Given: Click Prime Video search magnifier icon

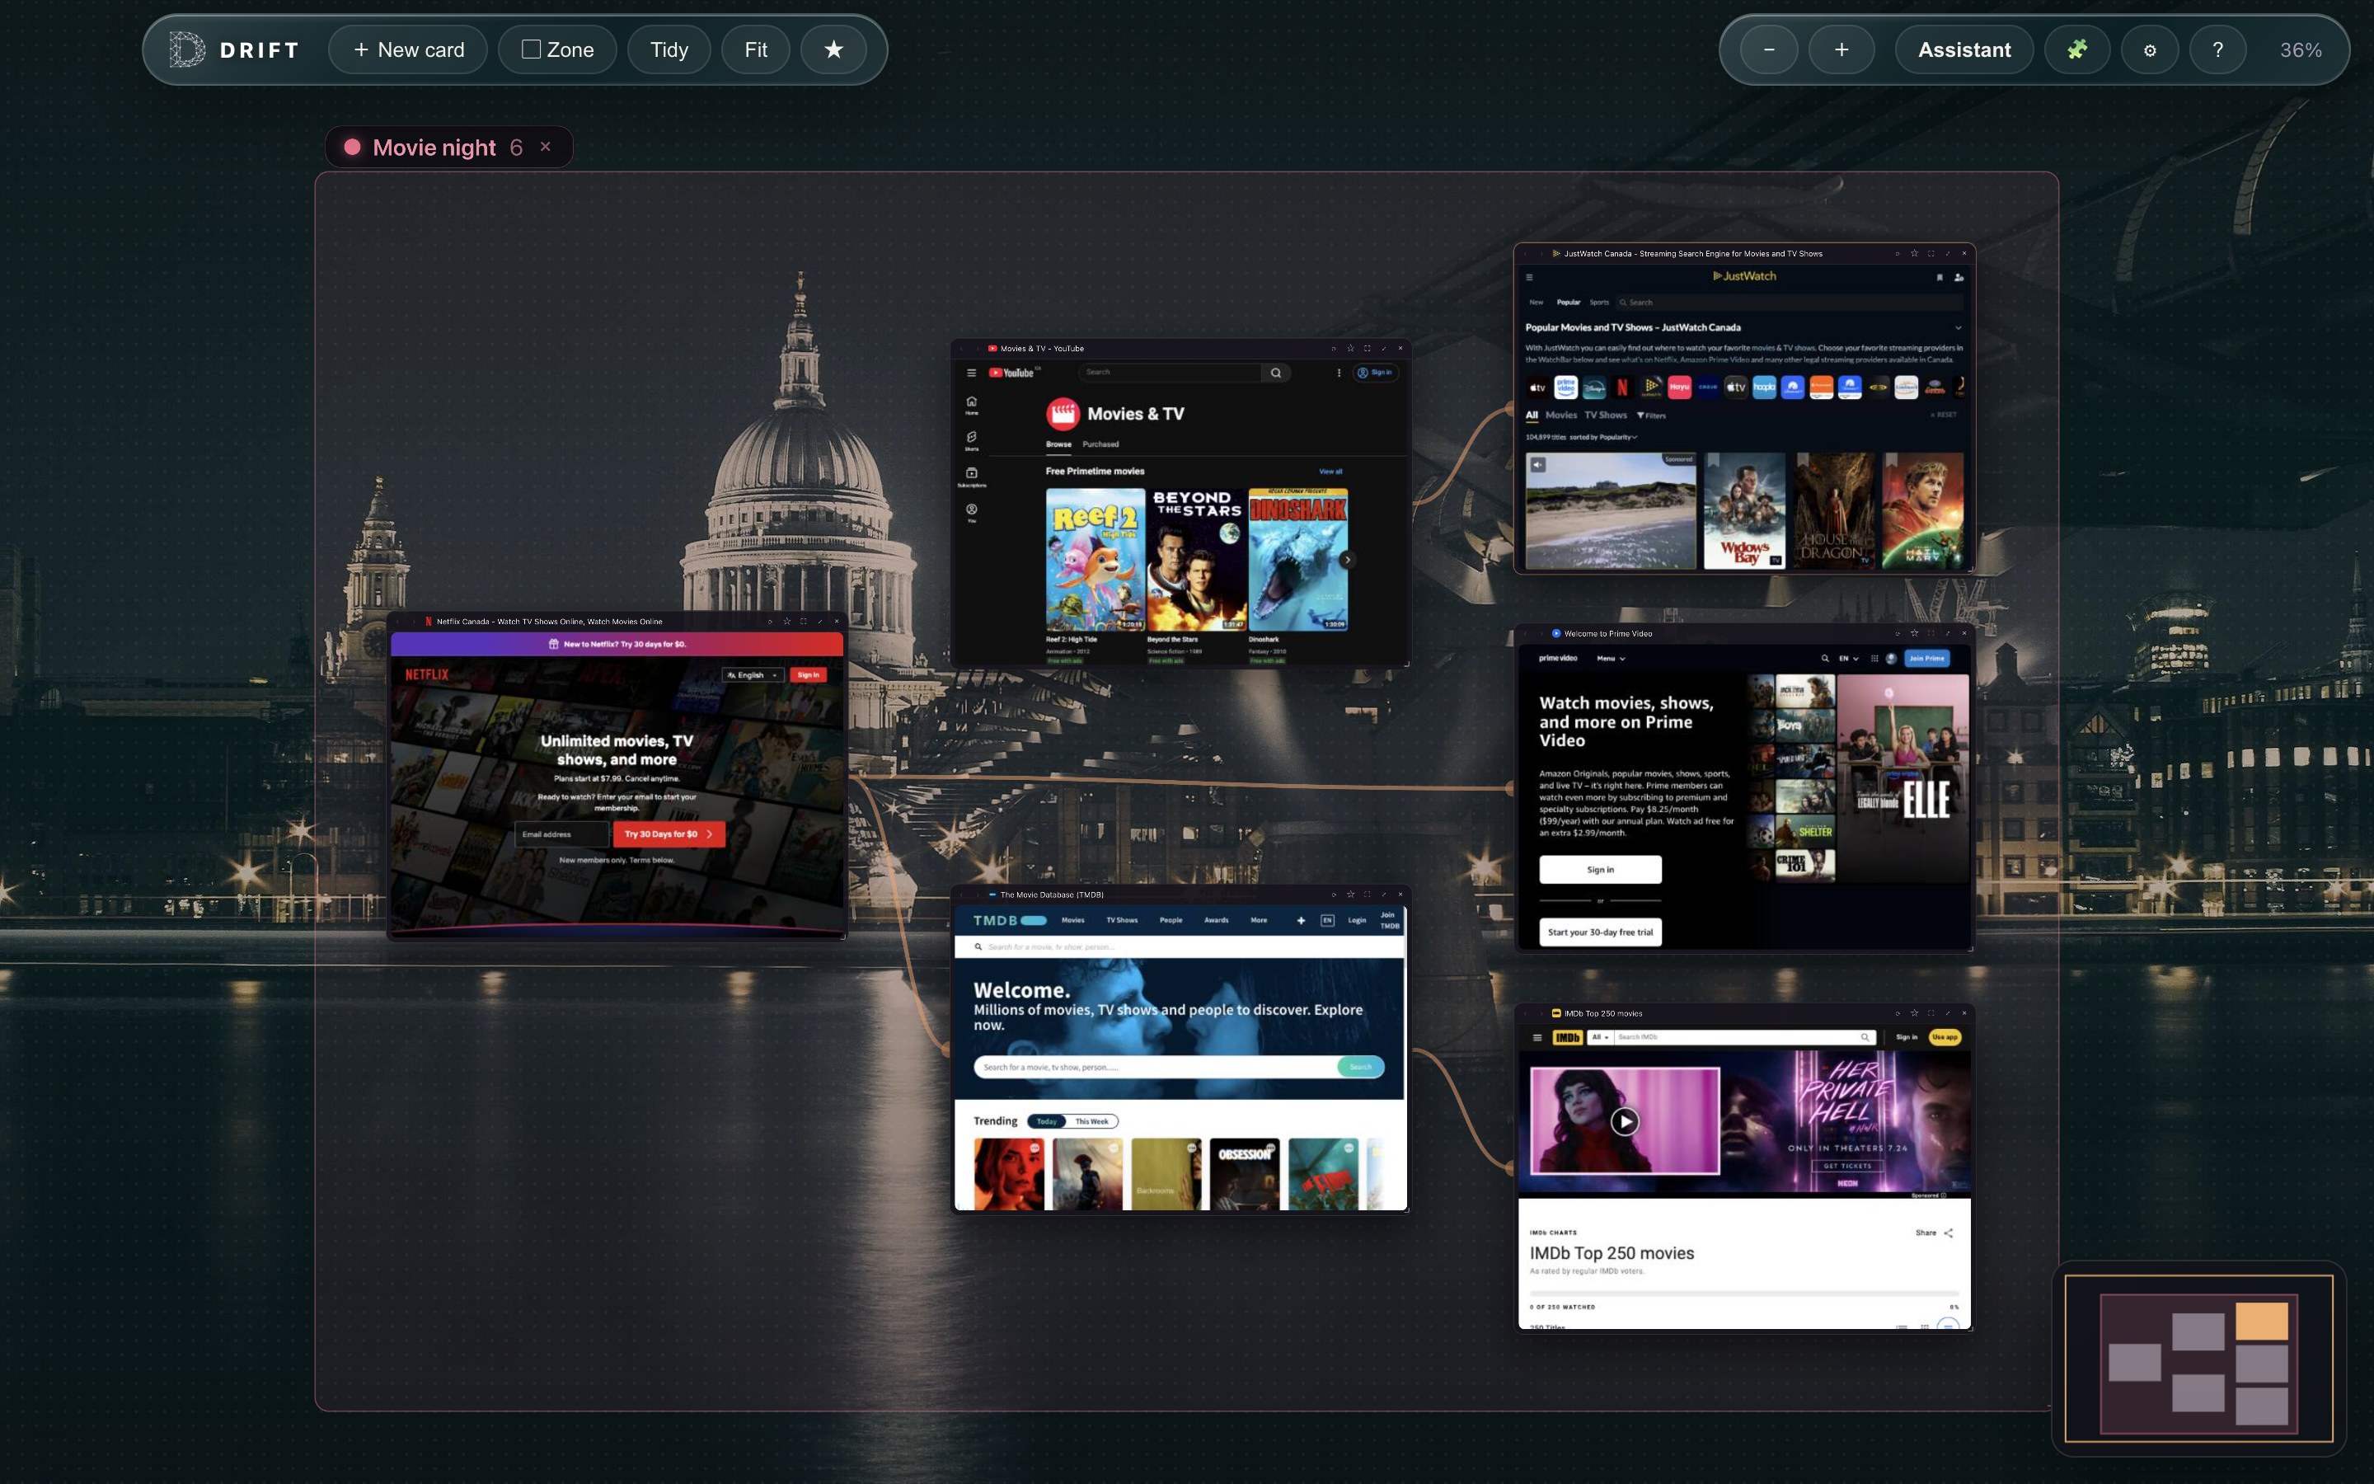Looking at the screenshot, I should coord(1825,659).
